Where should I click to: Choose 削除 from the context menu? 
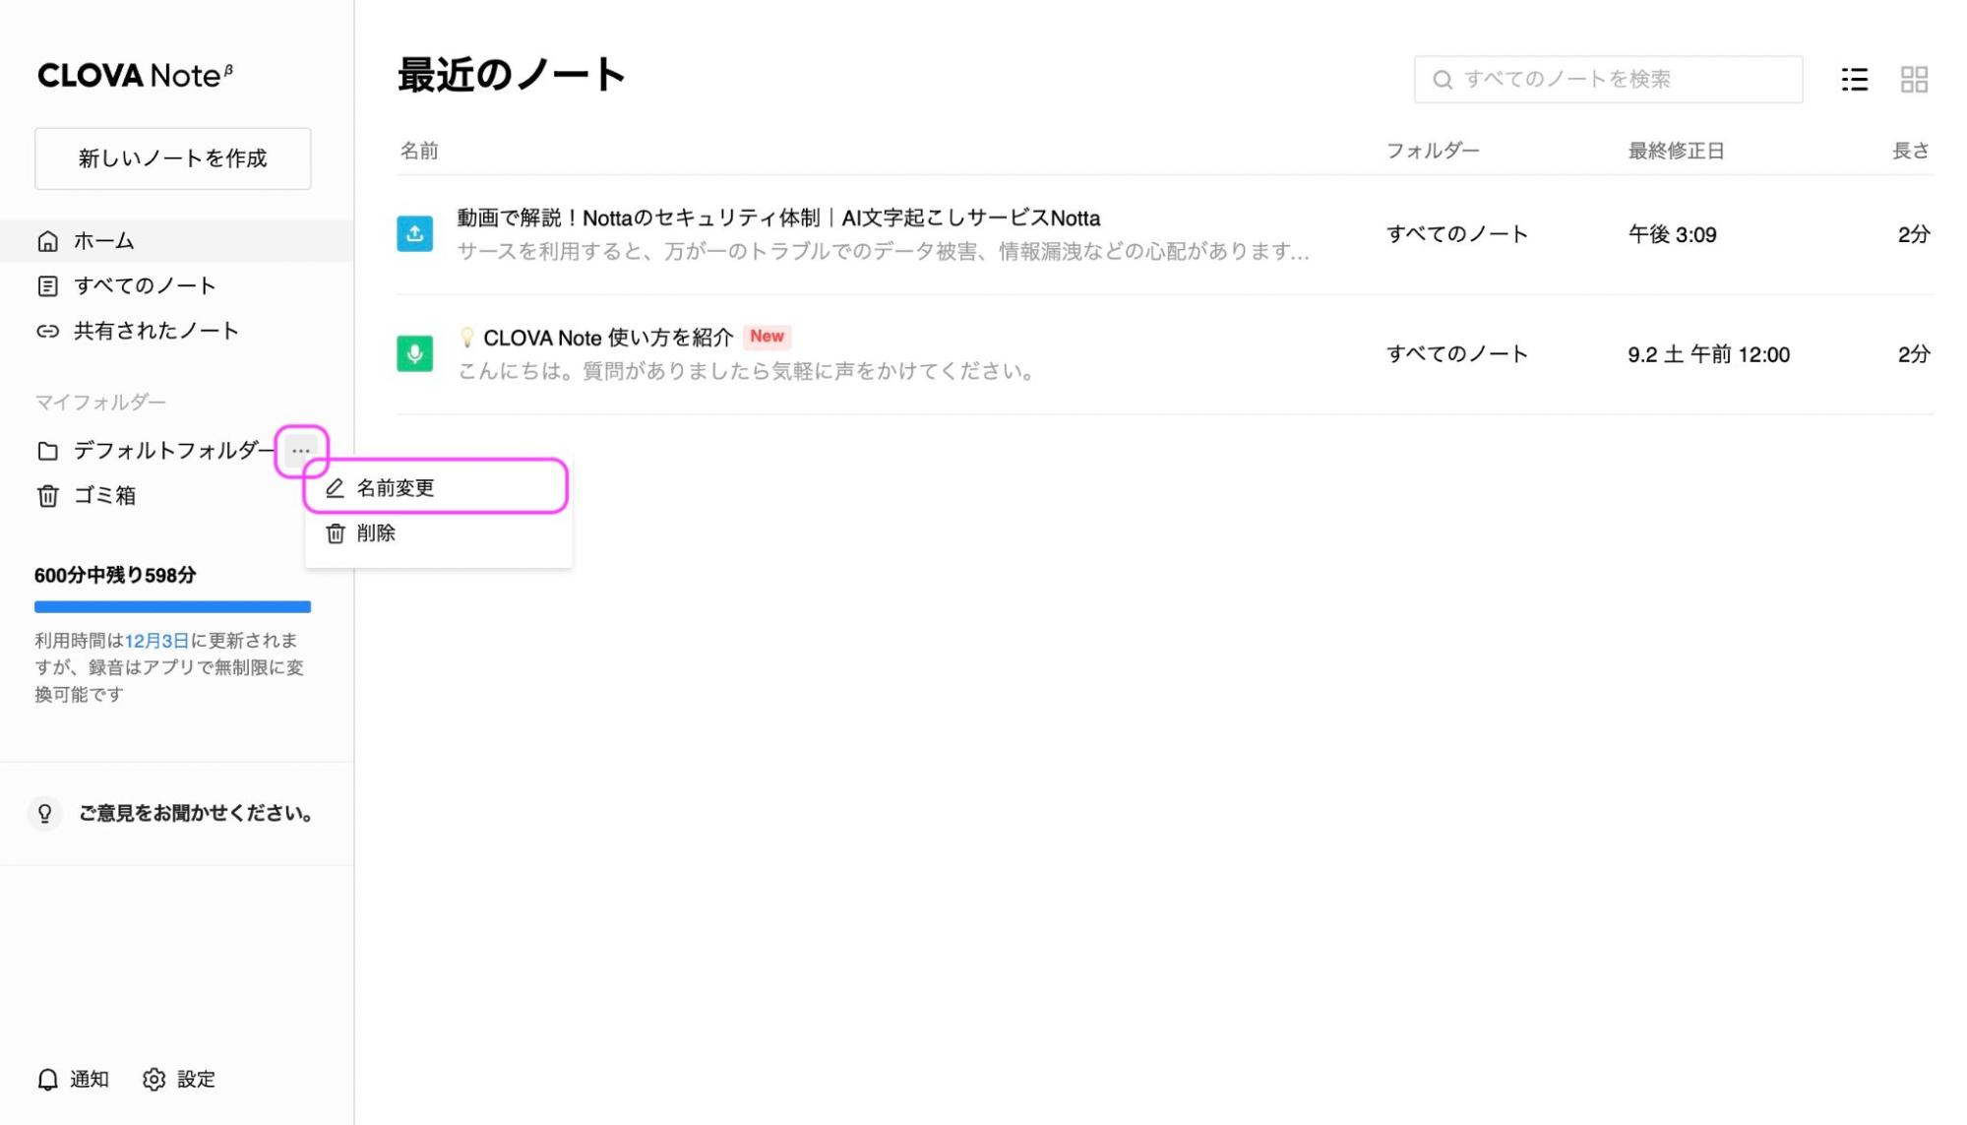pyautogui.click(x=439, y=533)
